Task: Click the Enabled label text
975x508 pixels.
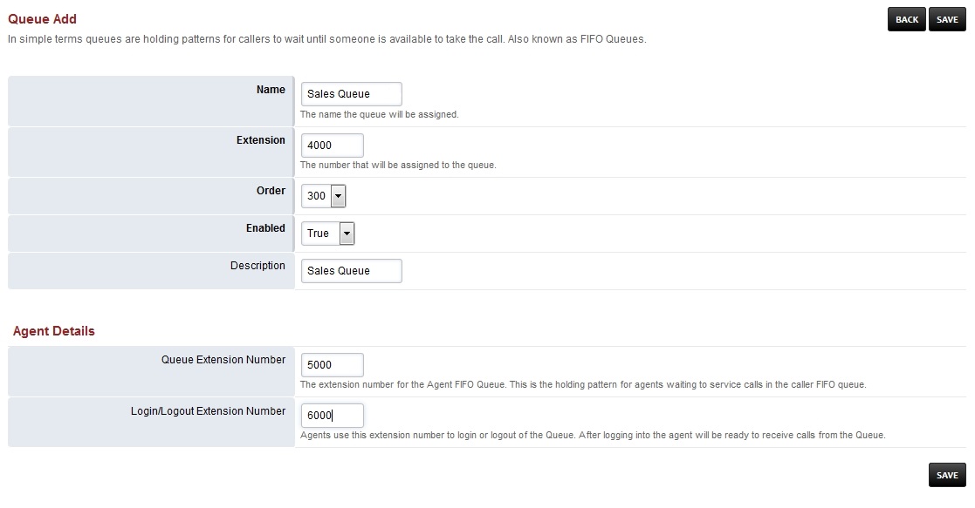Action: pos(265,228)
